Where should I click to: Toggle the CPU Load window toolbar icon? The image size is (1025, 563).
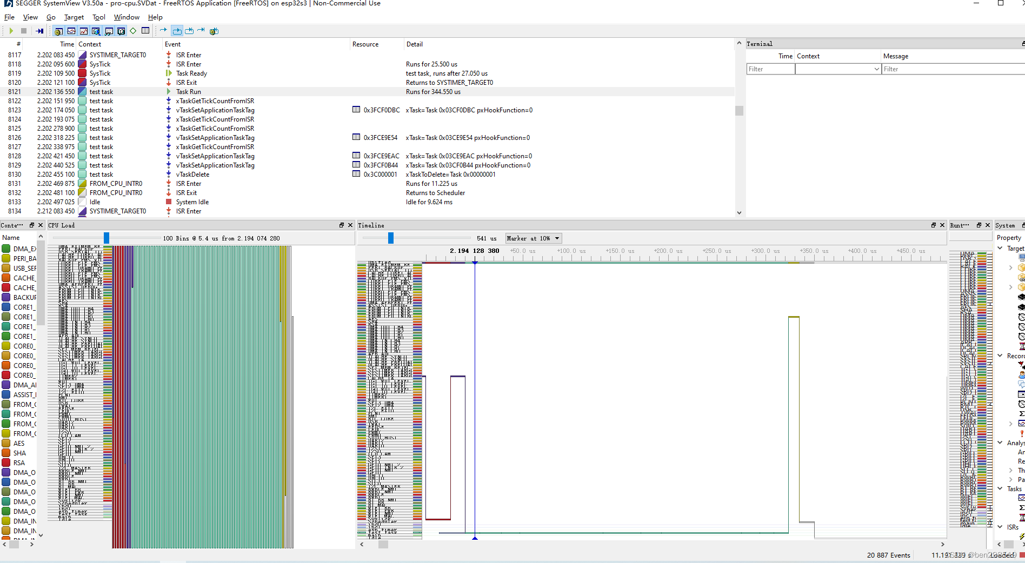[x=84, y=31]
